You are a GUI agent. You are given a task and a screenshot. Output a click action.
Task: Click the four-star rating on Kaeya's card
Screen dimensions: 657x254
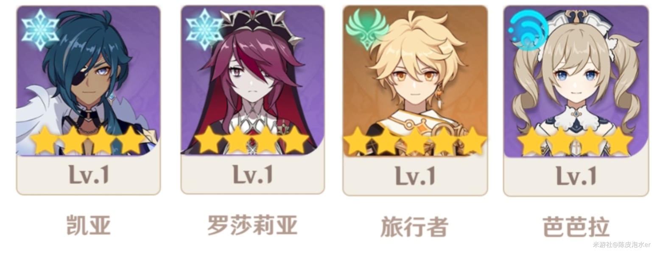[88, 140]
